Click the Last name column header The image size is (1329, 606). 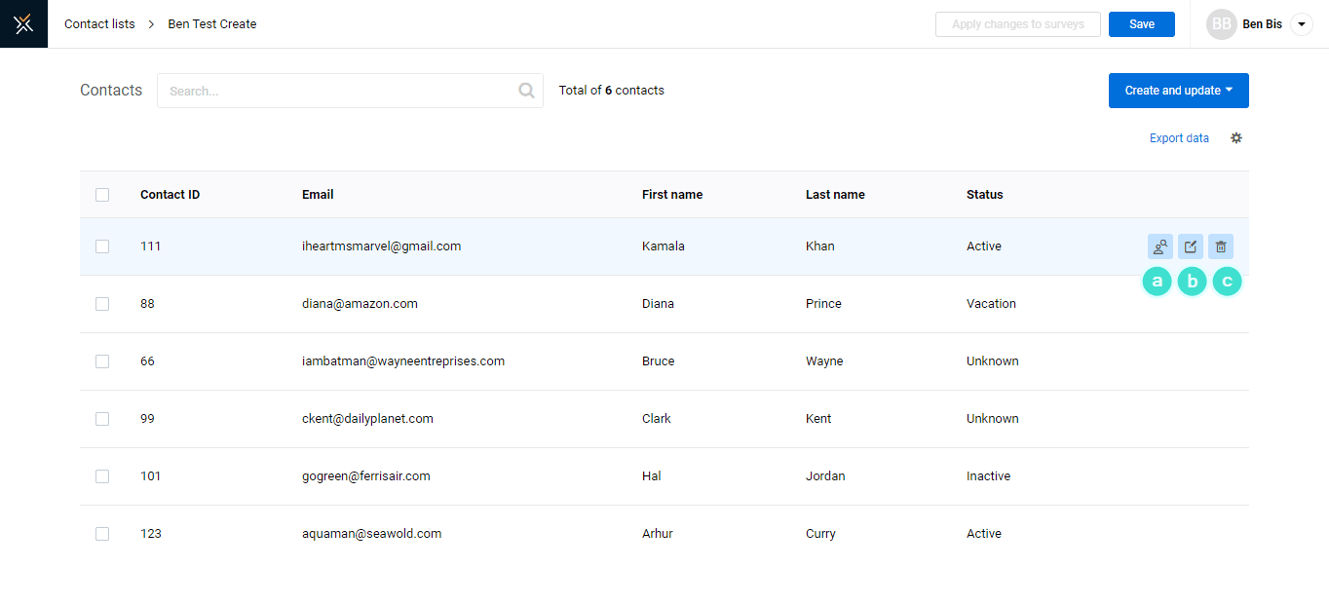coord(835,195)
